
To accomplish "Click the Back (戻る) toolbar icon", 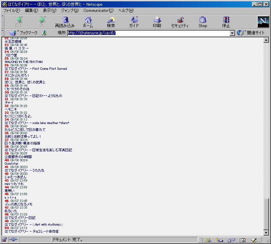I will 19,22.
